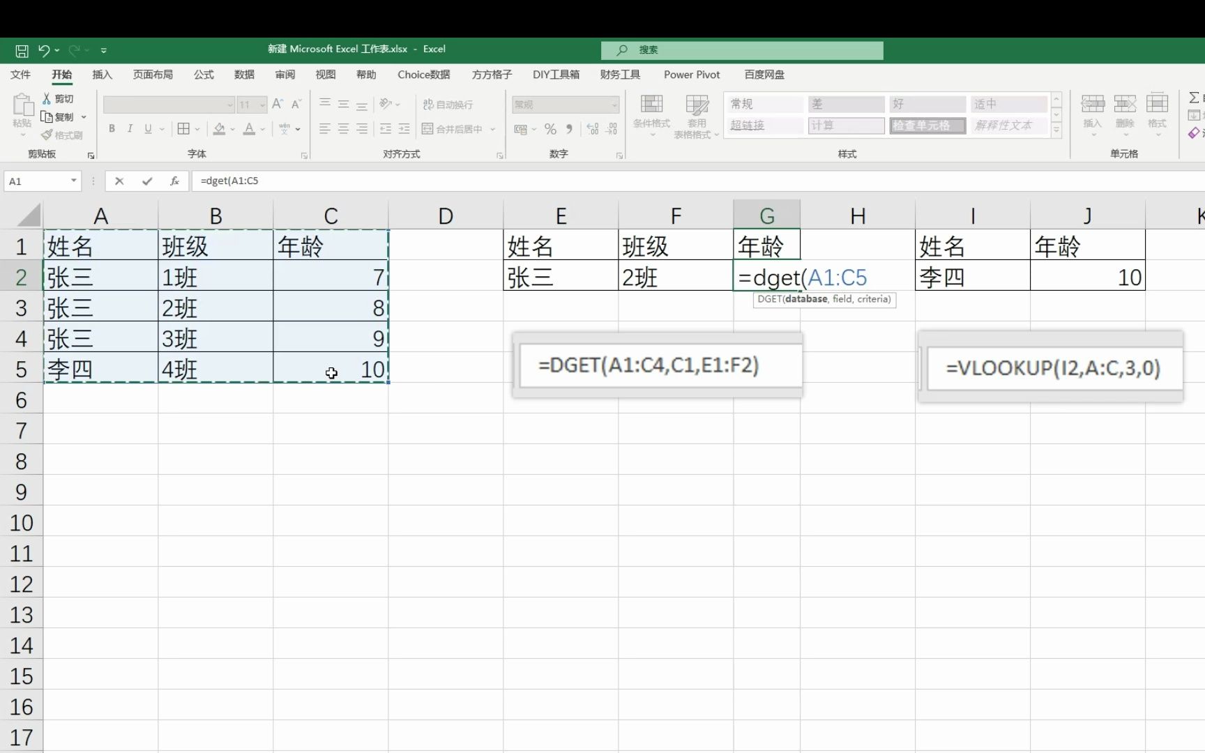Enable 自动换行 text wrapping

pos(446,104)
